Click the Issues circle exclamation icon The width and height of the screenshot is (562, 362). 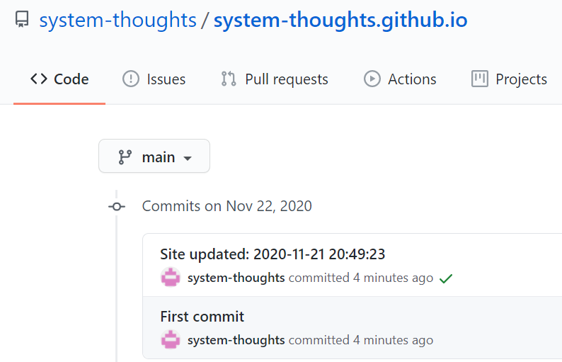pos(131,79)
